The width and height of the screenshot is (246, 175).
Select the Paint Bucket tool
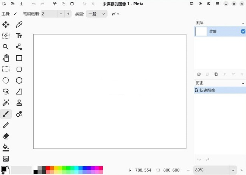(x=6, y=147)
